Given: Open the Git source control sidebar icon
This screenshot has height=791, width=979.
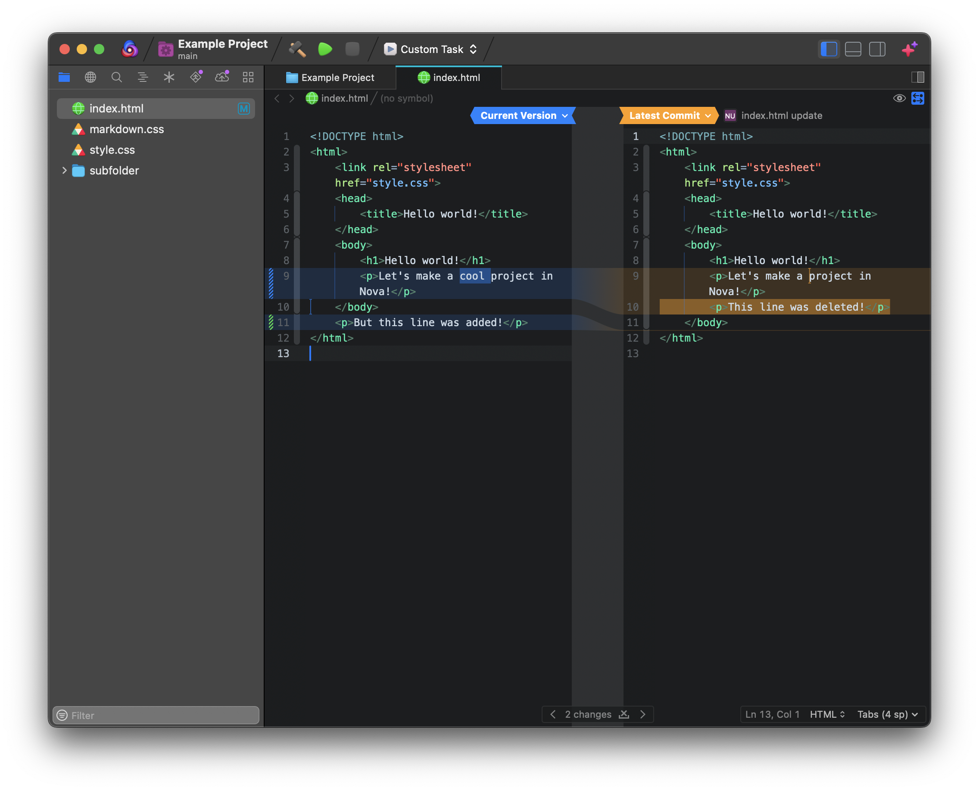Looking at the screenshot, I should [x=196, y=77].
